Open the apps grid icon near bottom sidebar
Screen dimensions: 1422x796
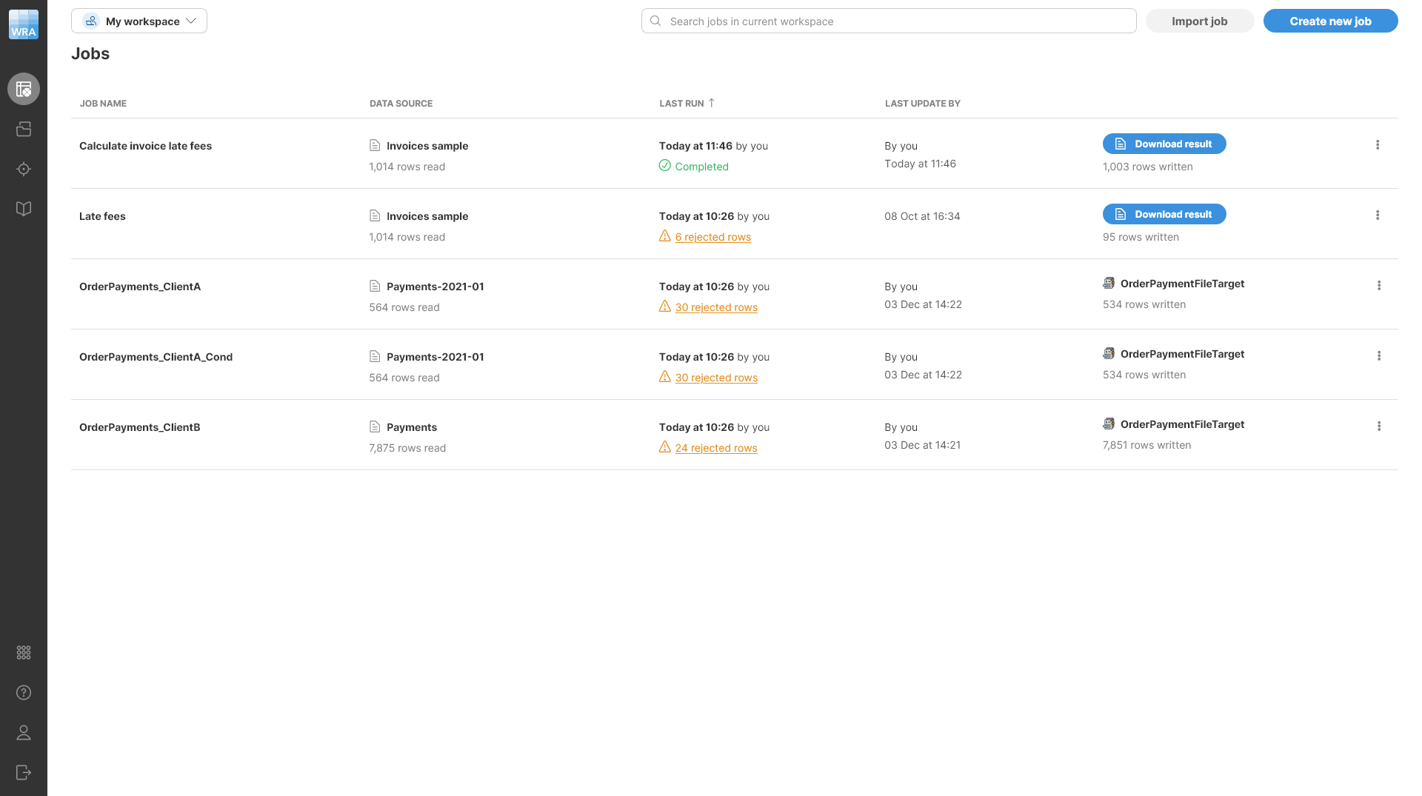click(x=23, y=652)
